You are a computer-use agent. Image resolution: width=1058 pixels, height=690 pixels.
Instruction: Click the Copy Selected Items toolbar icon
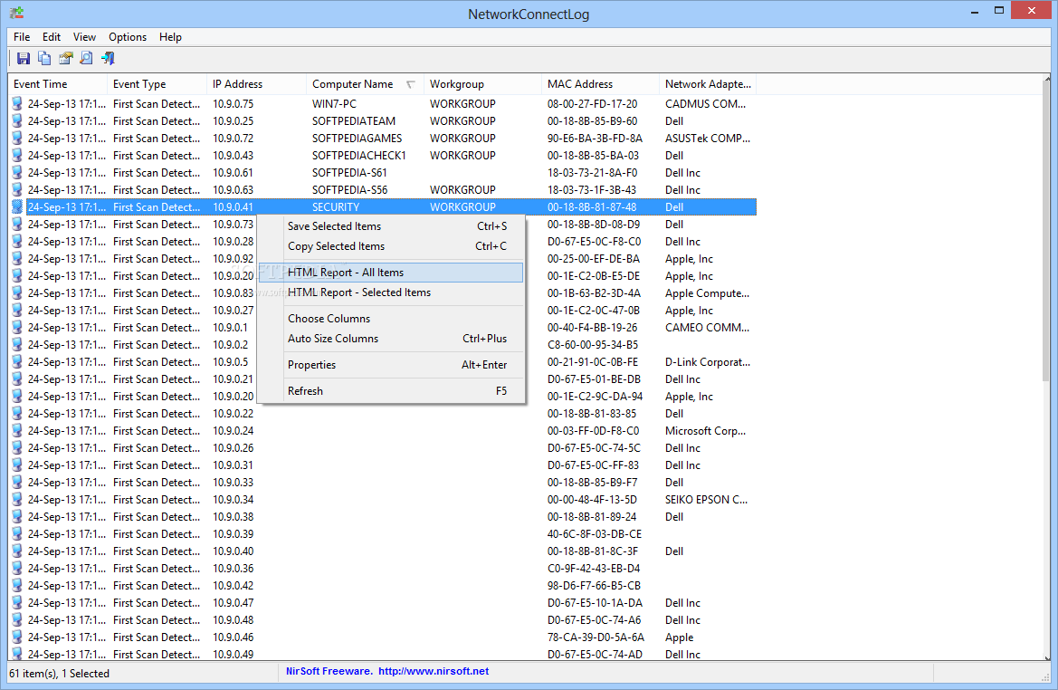(44, 58)
